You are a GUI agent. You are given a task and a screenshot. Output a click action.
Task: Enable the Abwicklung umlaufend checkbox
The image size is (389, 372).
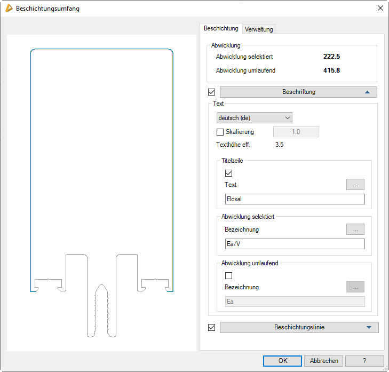tap(229, 275)
